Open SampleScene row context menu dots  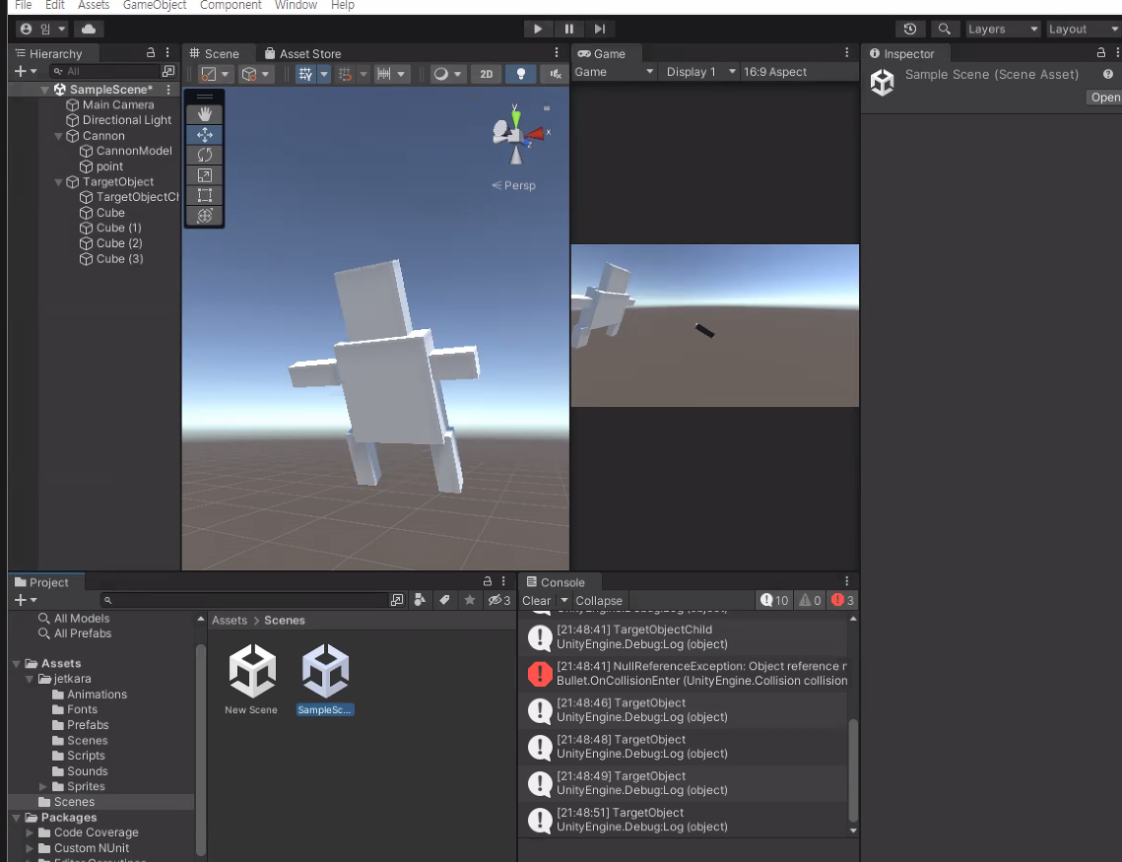click(168, 90)
